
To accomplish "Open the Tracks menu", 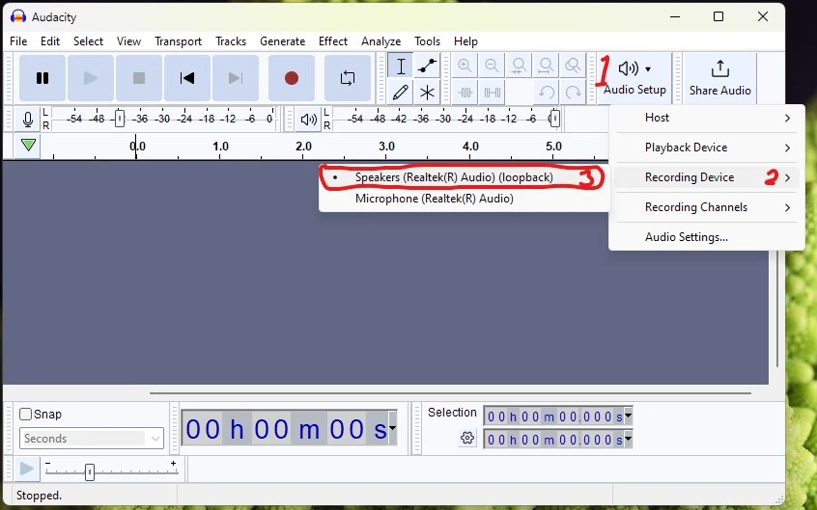I will click(x=231, y=41).
